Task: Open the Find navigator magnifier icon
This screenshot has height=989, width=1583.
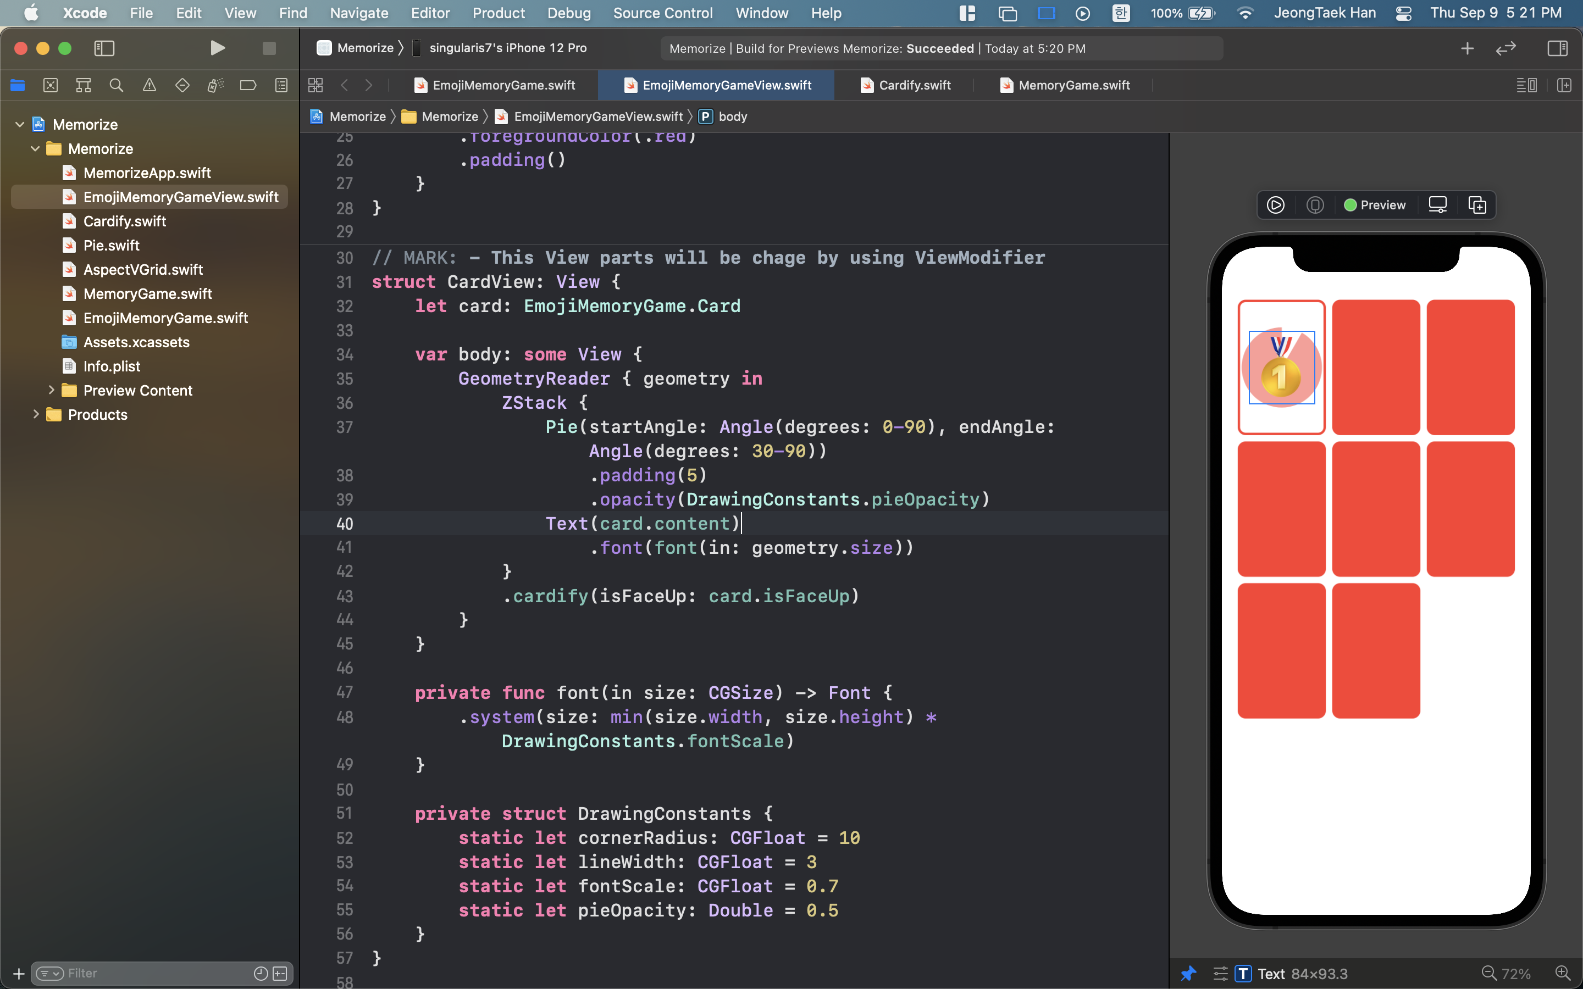Action: tap(117, 85)
